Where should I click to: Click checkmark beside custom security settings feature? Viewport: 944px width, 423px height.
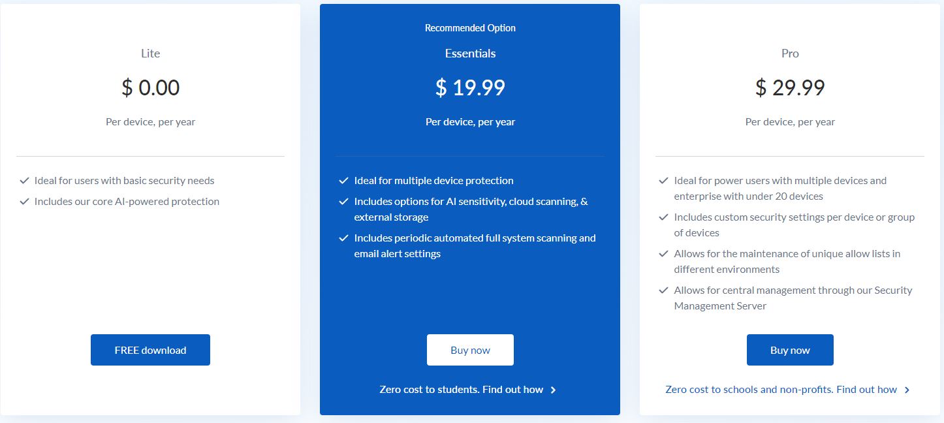coord(664,217)
